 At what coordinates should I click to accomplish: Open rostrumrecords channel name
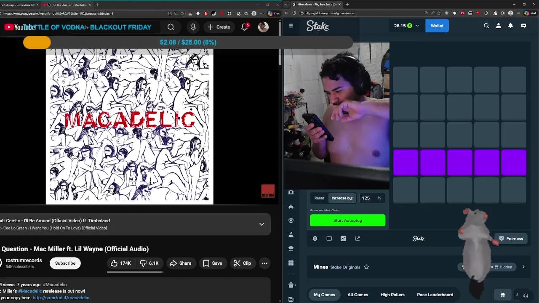(24, 260)
